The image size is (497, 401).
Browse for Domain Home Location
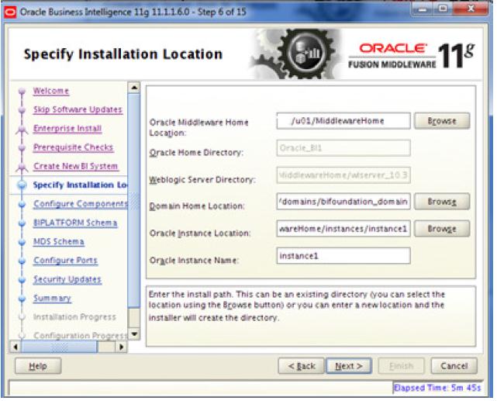click(x=442, y=202)
